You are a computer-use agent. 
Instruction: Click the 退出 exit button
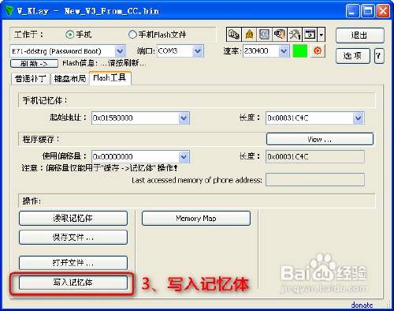(359, 36)
